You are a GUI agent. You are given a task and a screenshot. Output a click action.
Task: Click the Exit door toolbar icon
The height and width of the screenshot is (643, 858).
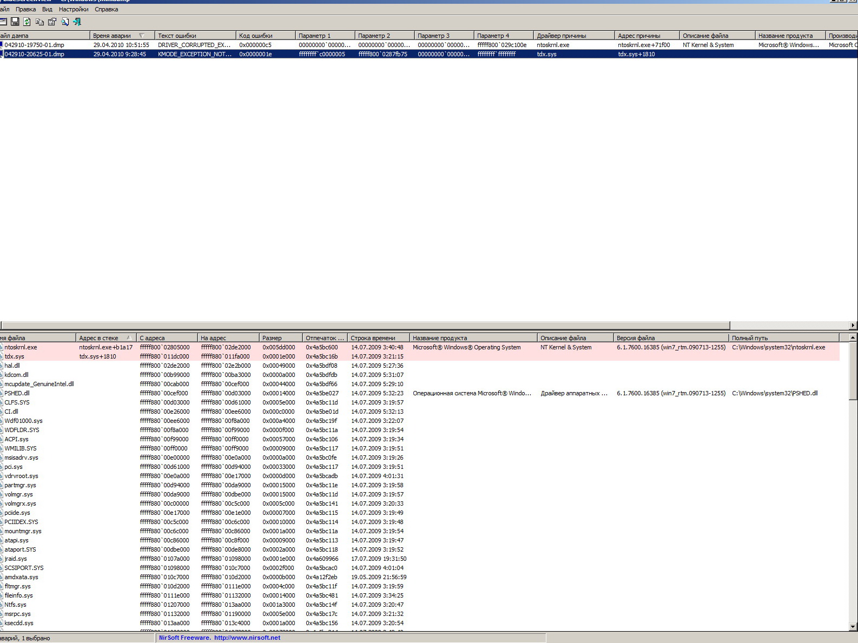[77, 22]
